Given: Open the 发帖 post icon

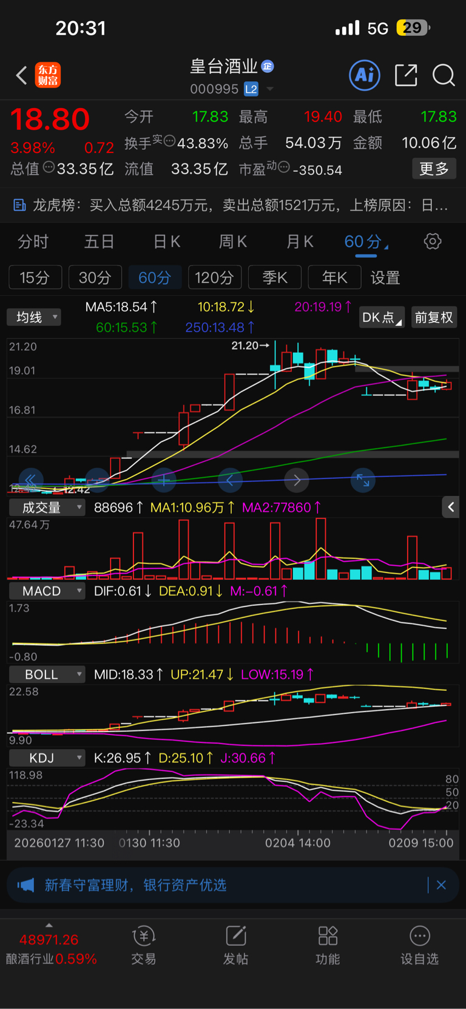Looking at the screenshot, I should click(x=235, y=936).
